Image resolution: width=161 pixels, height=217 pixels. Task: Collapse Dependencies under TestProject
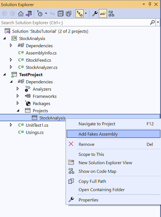(11, 82)
